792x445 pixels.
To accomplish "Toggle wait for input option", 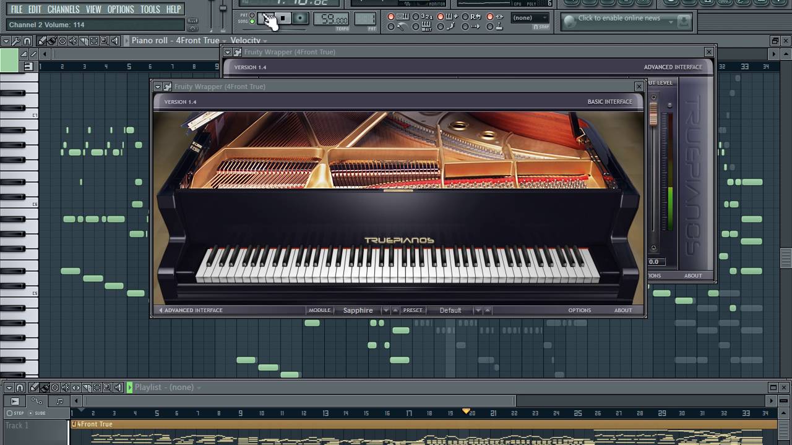I will click(416, 27).
